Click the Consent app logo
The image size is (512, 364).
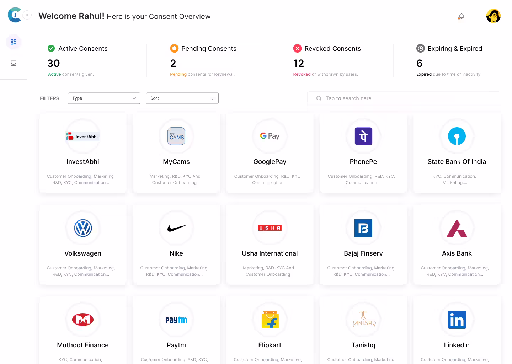click(x=15, y=15)
